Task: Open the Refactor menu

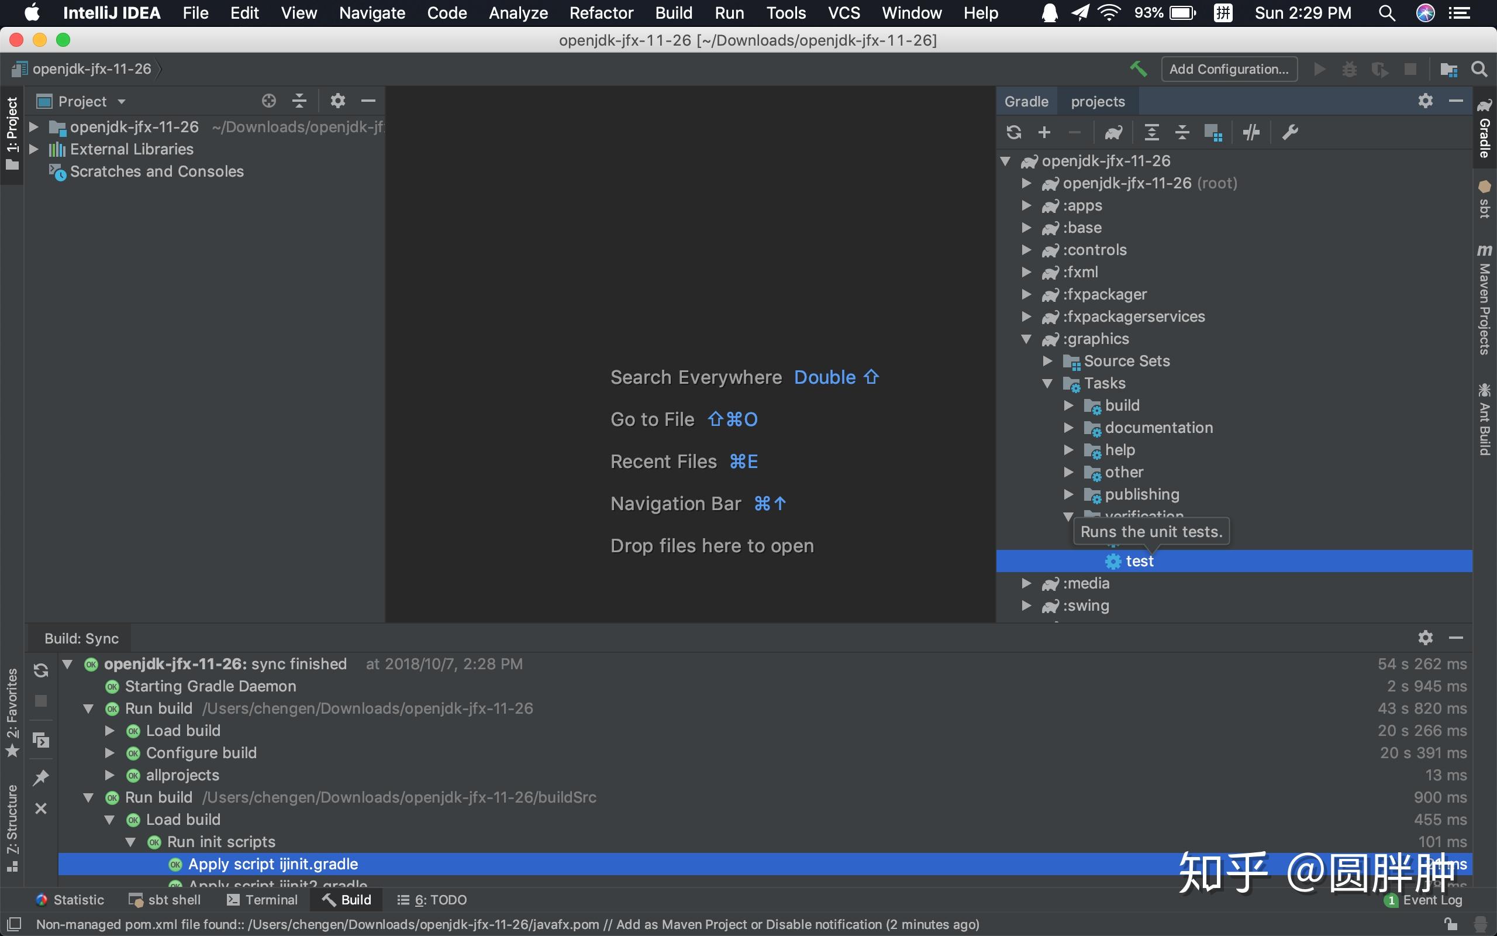Action: point(601,13)
